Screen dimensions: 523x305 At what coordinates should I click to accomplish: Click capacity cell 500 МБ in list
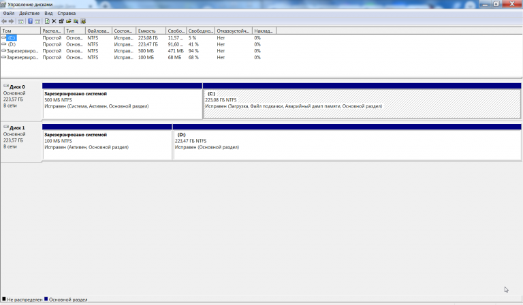(146, 50)
